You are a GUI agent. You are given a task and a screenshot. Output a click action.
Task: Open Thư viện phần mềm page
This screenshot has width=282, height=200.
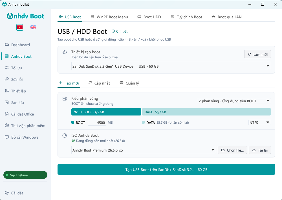25,125
